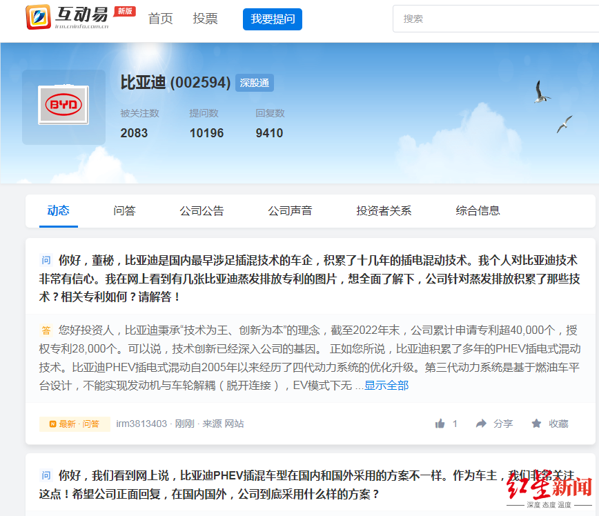Click the like count 1
The image size is (599, 516).
point(455,424)
